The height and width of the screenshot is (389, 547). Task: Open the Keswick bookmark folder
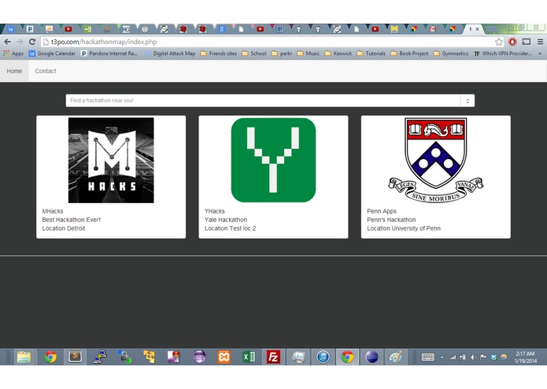point(338,54)
